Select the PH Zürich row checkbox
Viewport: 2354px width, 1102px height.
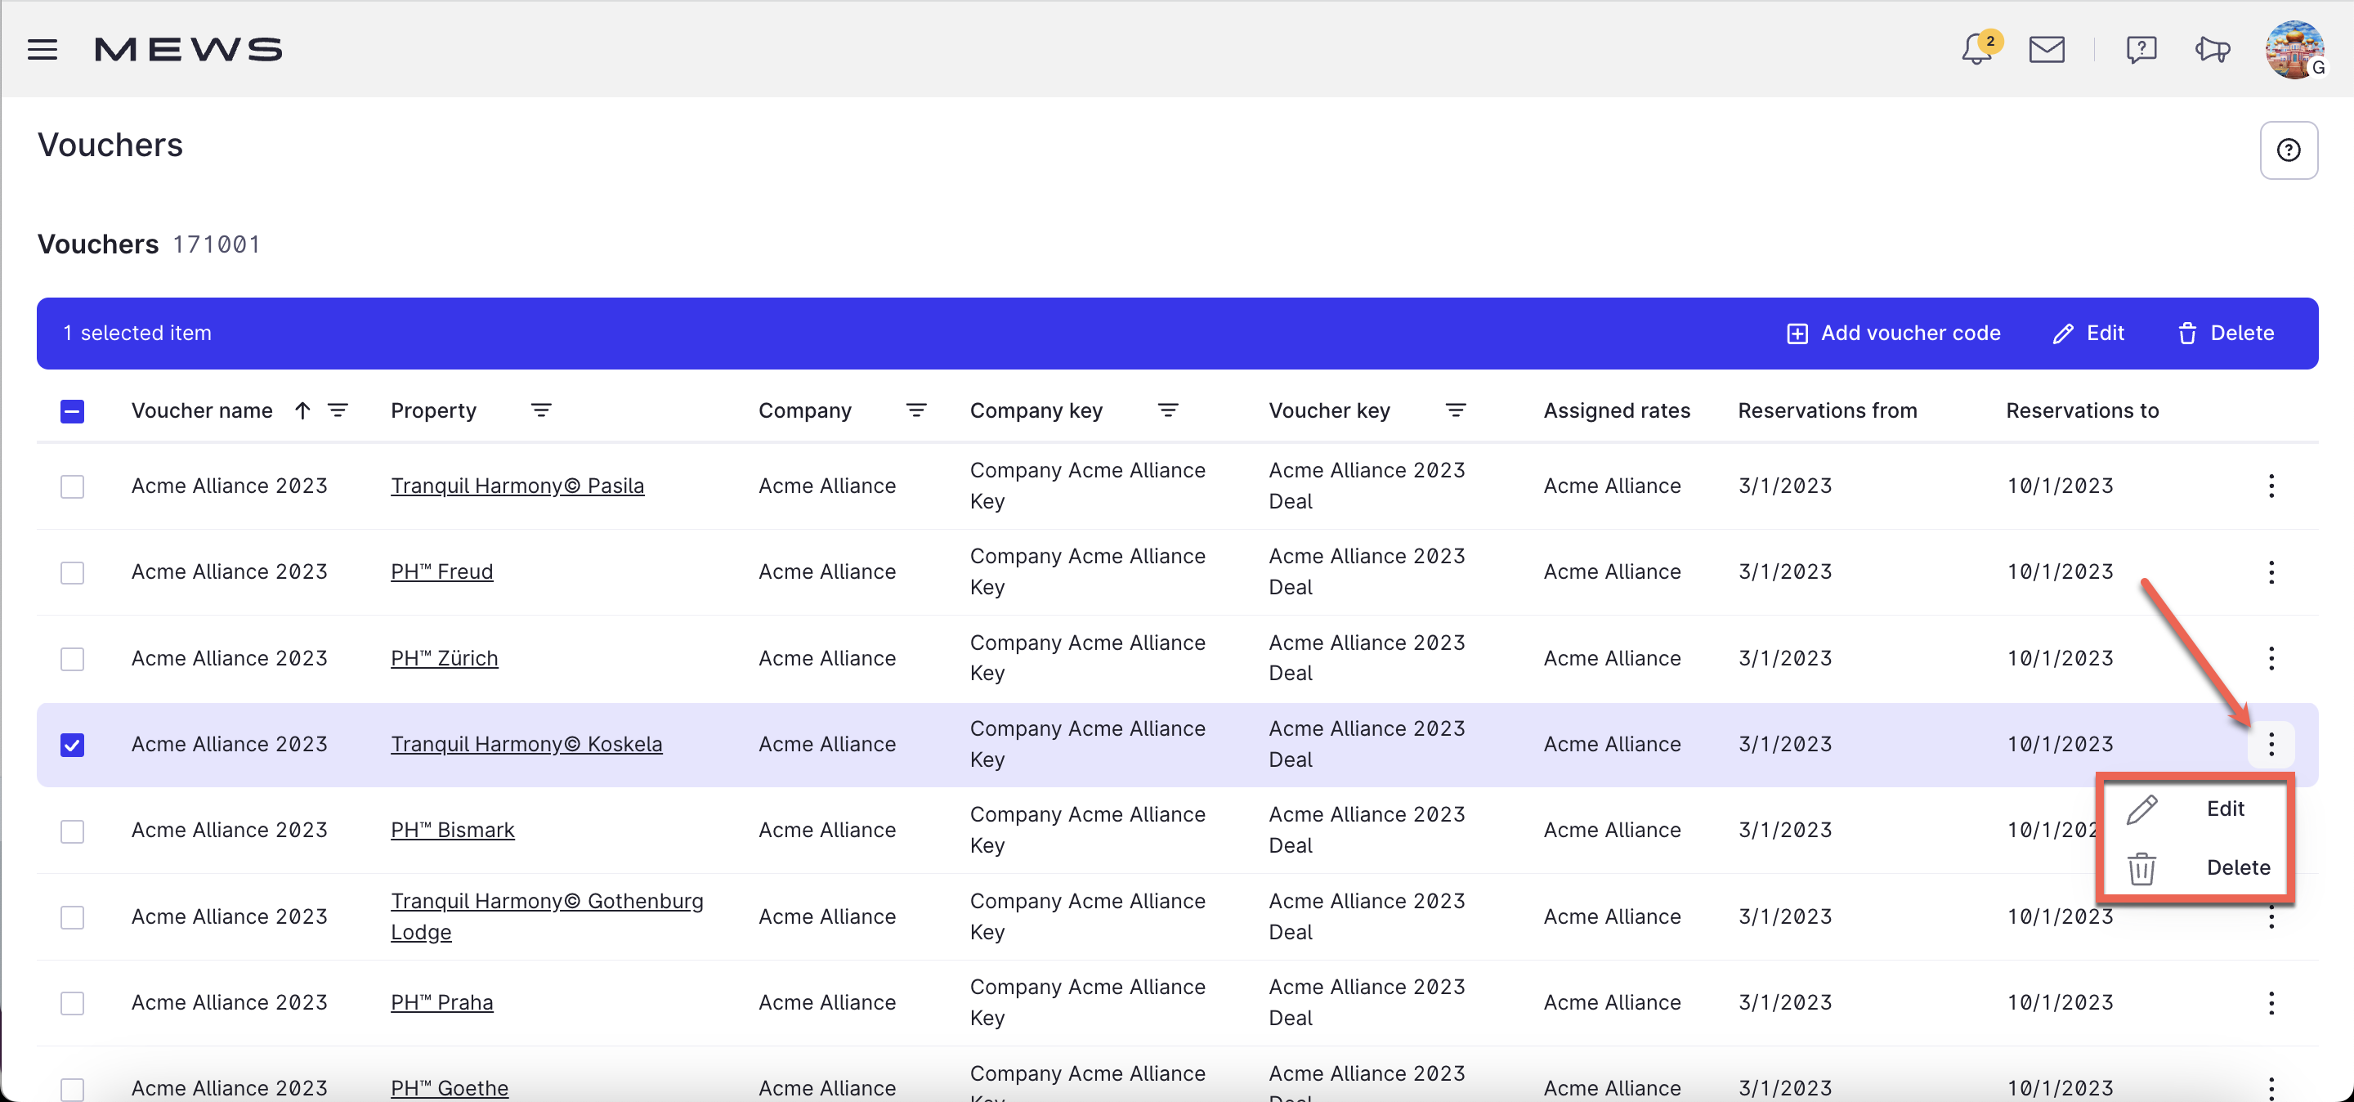[72, 659]
